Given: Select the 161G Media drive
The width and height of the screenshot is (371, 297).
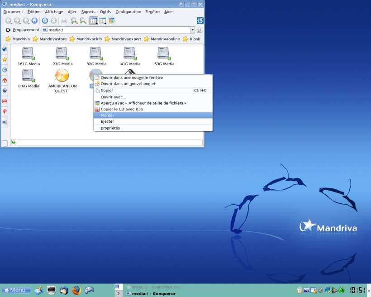Looking at the screenshot, I should click(x=29, y=56).
